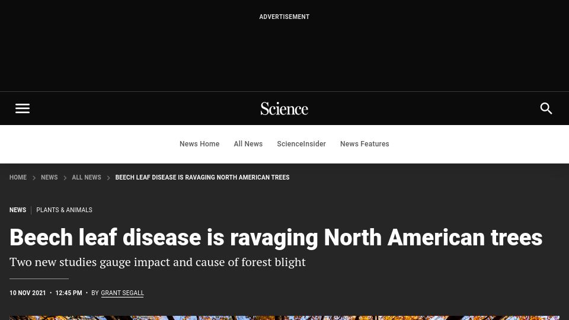Click the NEWS category label
This screenshot has width=569, height=320.
[x=18, y=210]
